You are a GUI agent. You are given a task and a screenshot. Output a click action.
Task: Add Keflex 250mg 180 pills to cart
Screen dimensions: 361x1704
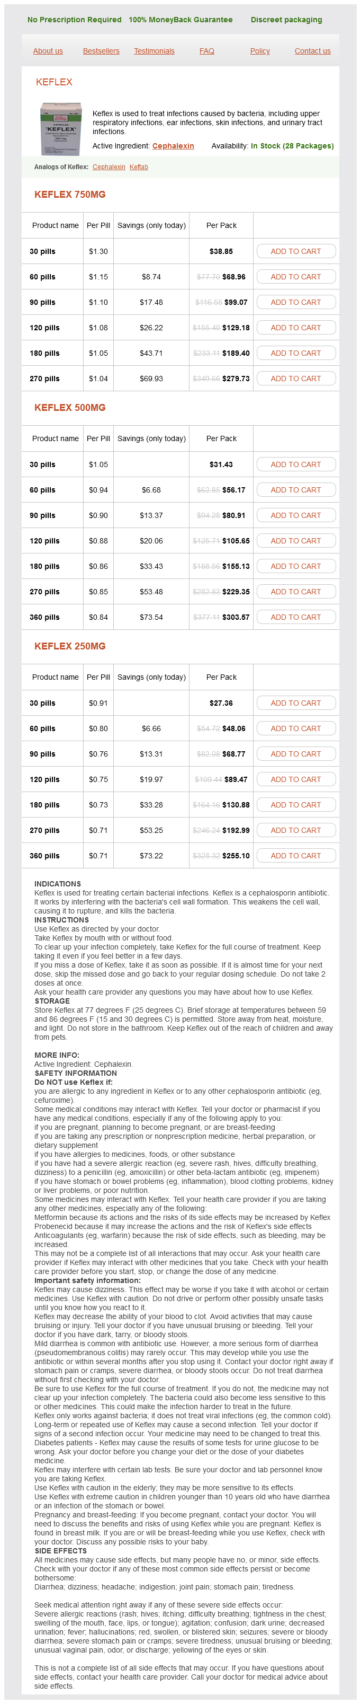[296, 804]
